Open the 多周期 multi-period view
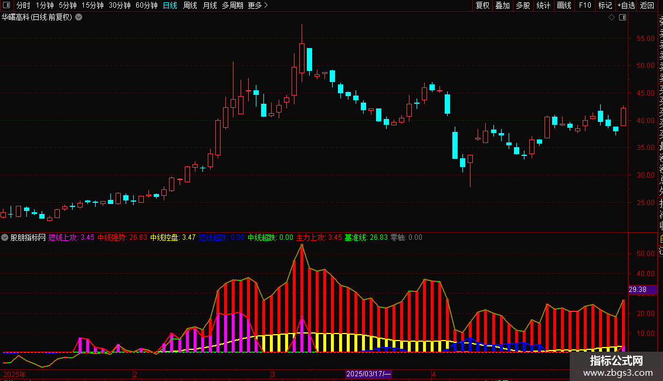 pyautogui.click(x=232, y=5)
